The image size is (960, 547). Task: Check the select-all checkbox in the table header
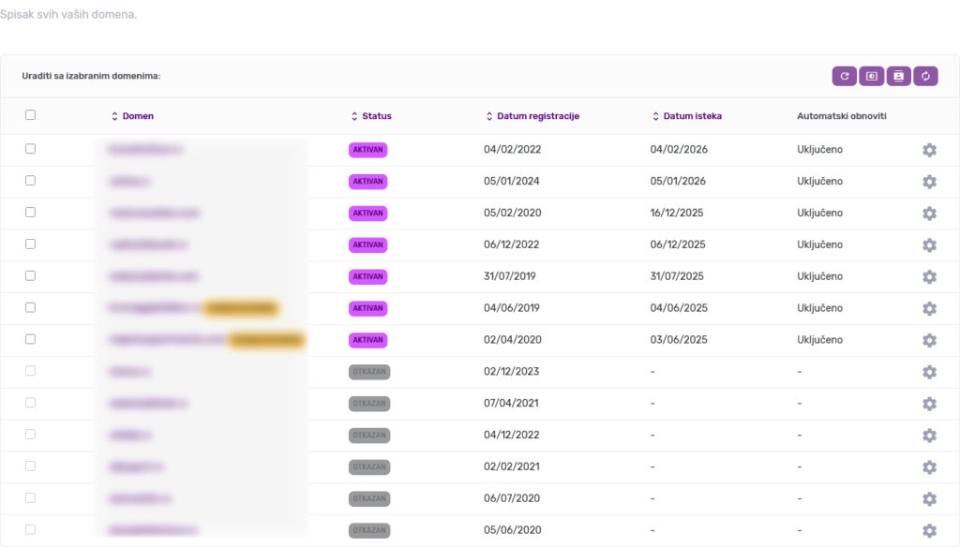30,113
